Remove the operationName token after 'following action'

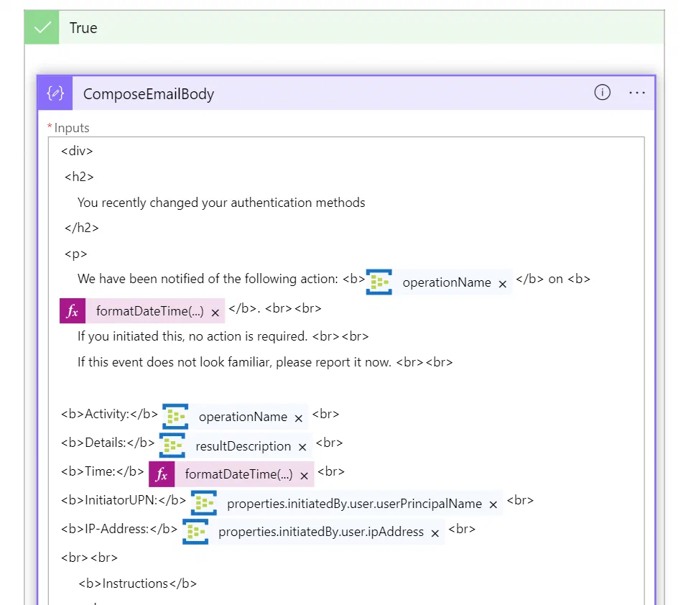pos(503,284)
